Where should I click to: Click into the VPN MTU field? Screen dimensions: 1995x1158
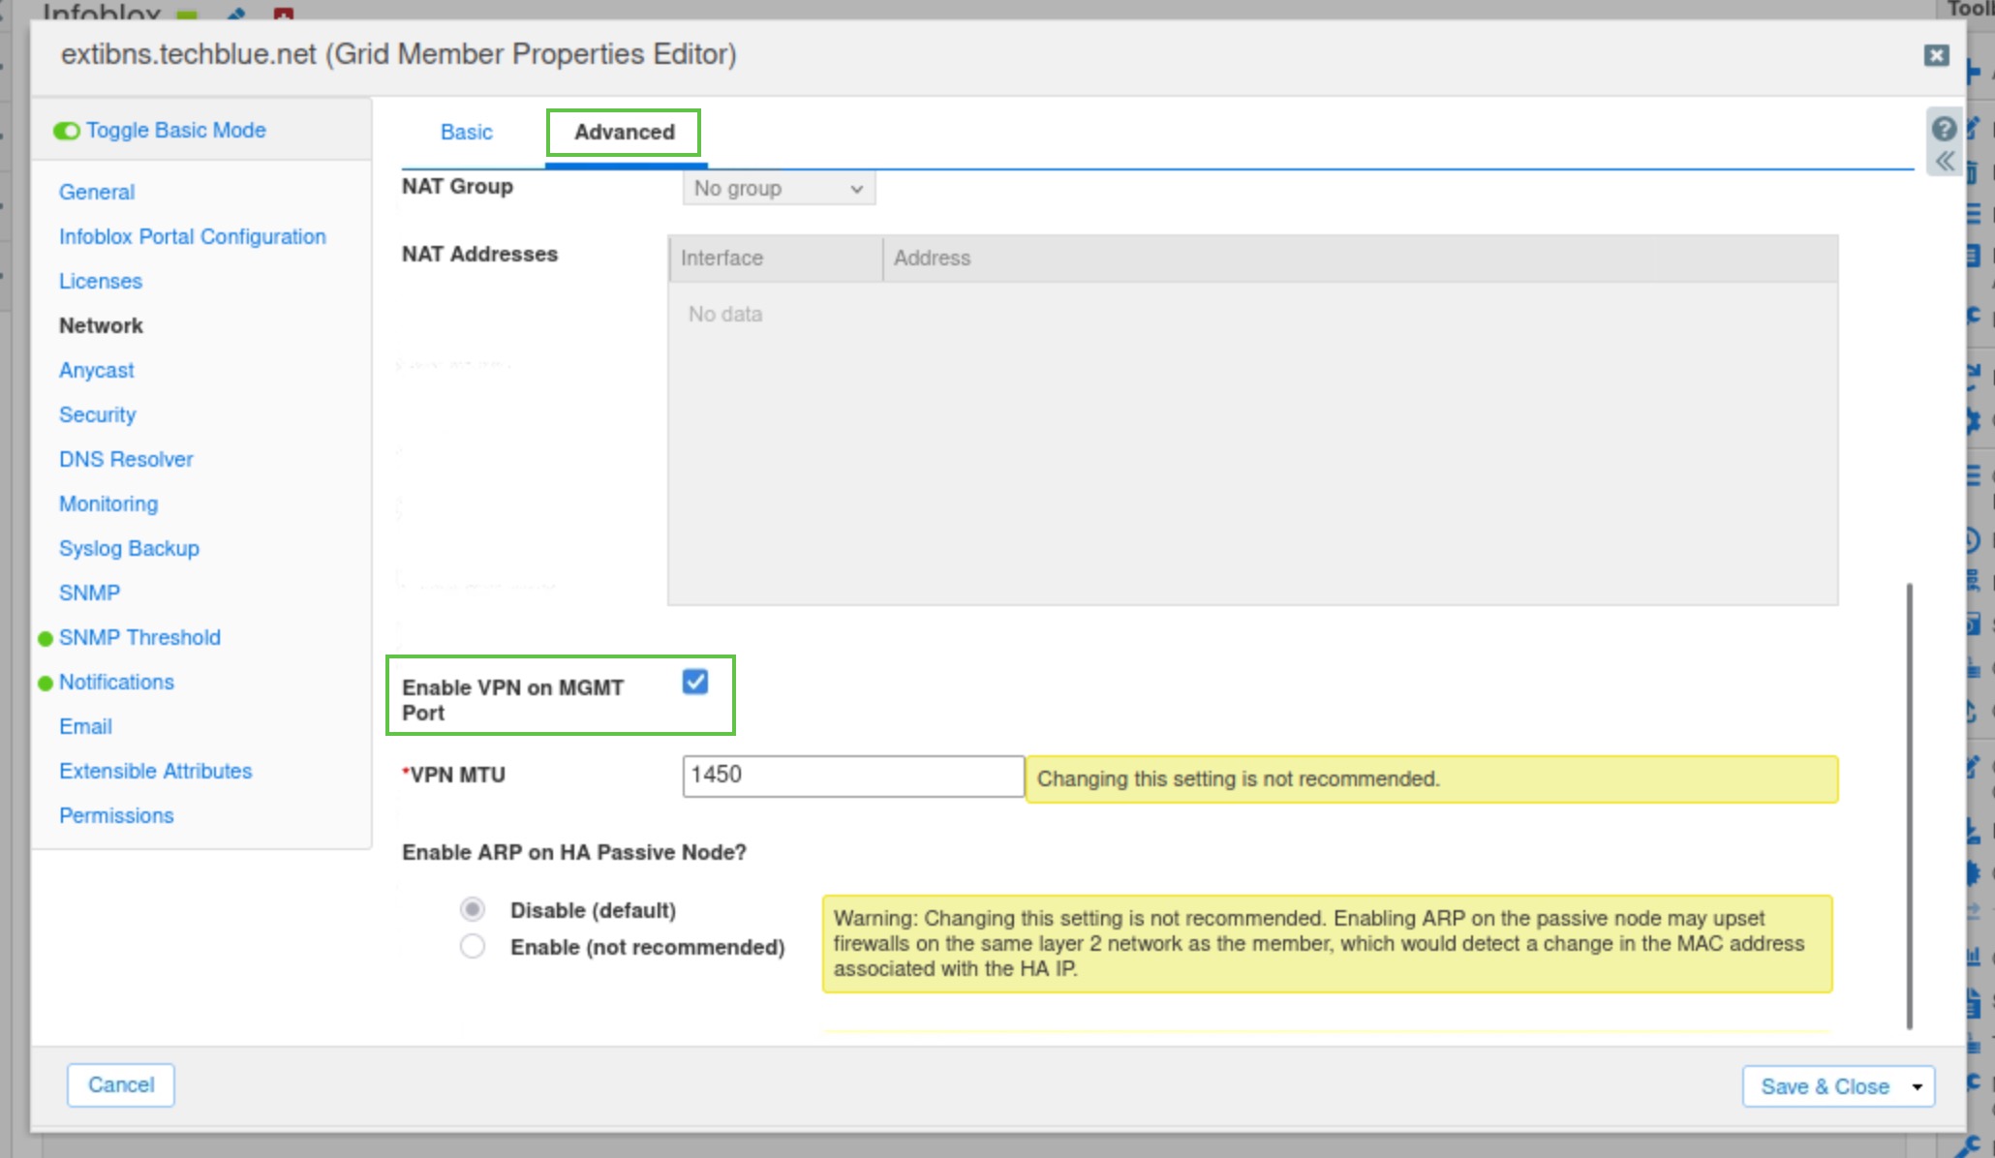[852, 776]
